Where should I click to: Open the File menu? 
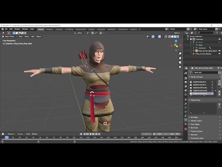pos(6,29)
